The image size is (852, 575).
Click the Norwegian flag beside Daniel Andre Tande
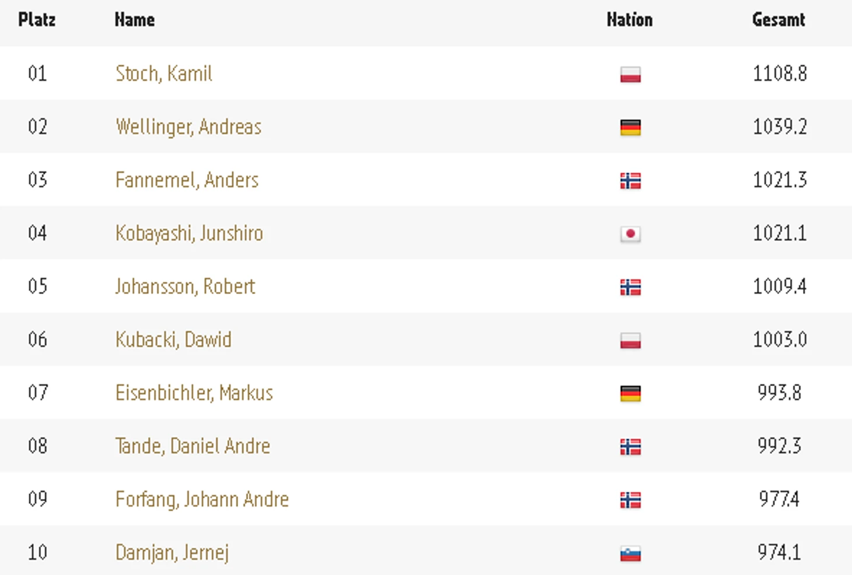[x=630, y=447]
